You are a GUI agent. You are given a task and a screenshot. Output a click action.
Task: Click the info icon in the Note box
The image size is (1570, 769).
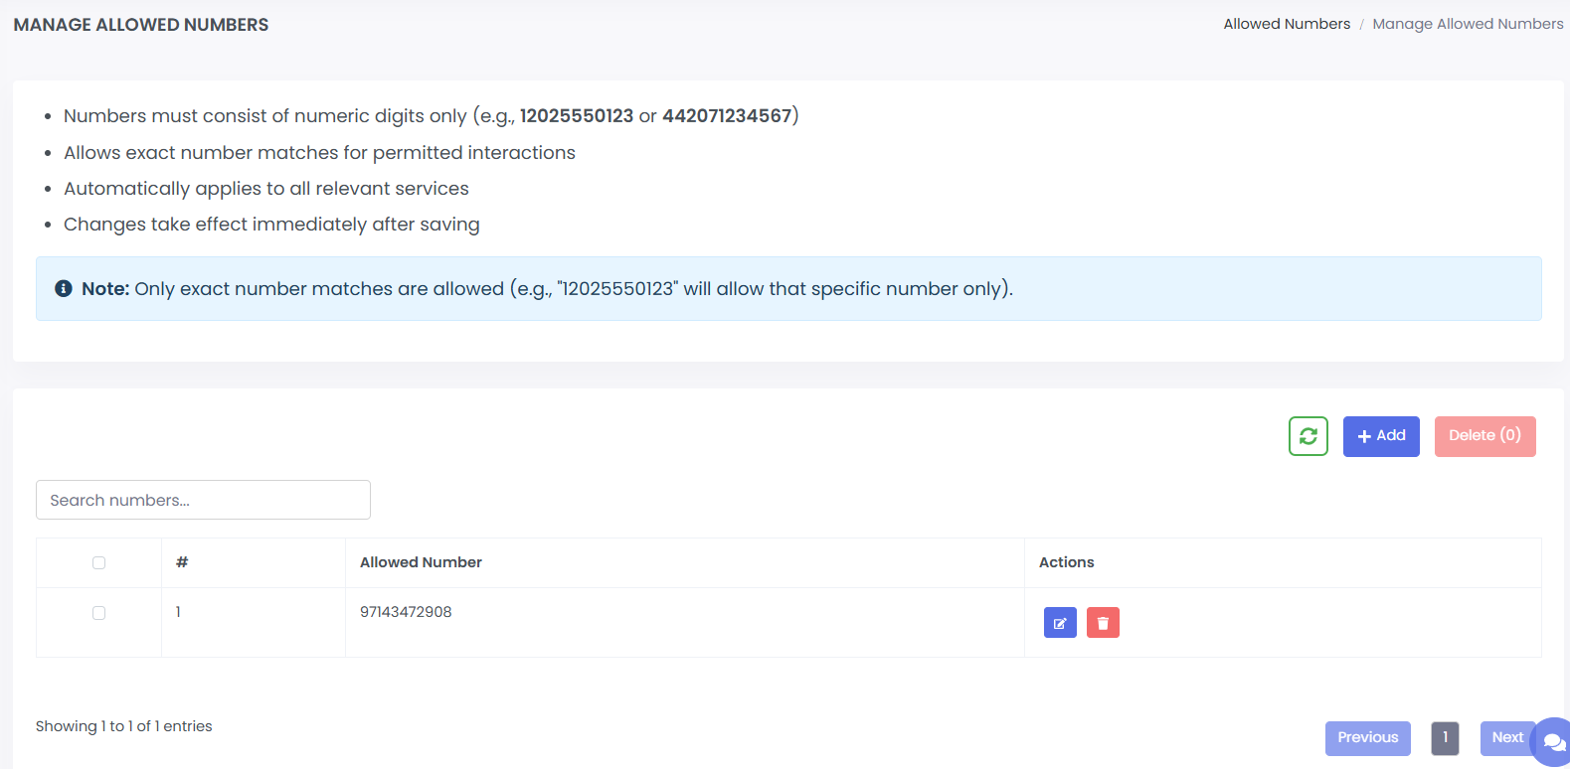(x=64, y=289)
